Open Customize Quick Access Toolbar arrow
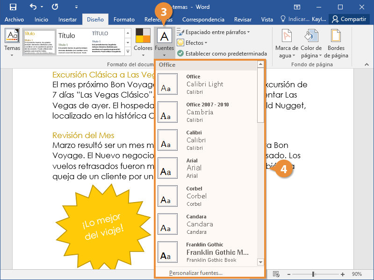 tap(76, 7)
